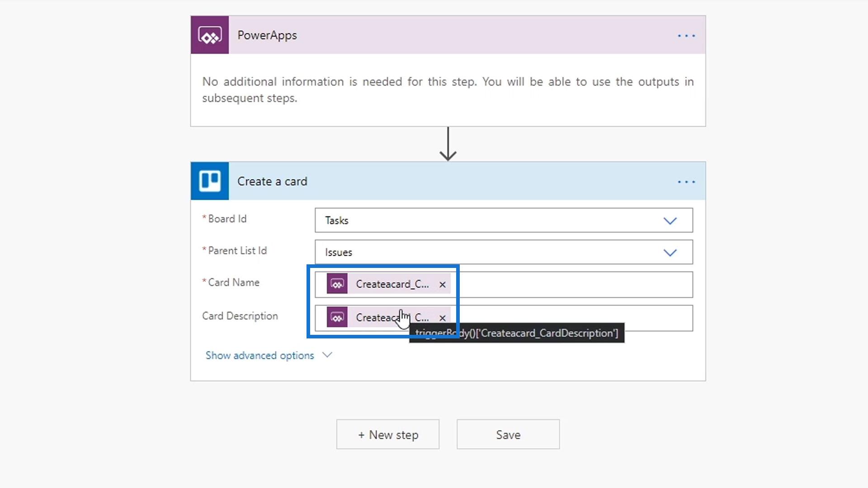
Task: Click the PowerApps icon in the Card Name token
Action: pos(337,284)
